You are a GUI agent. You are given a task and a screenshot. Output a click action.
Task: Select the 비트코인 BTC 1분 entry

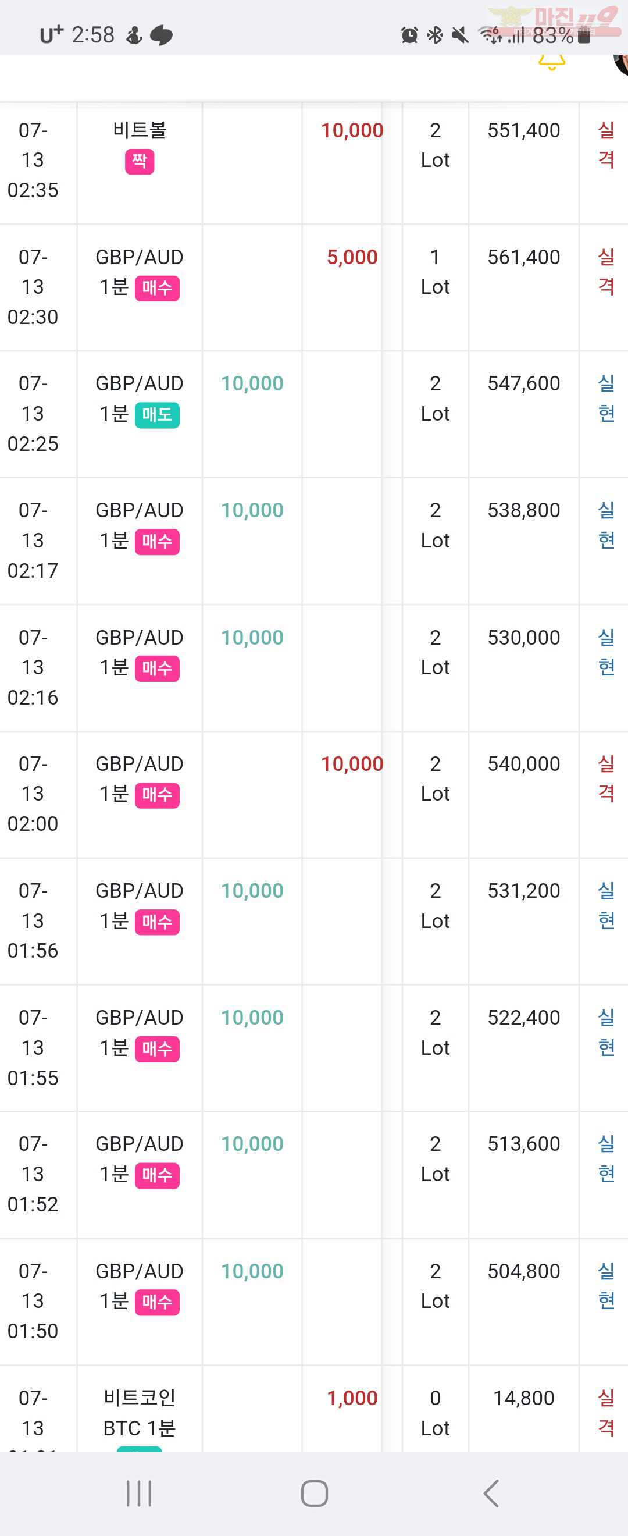(140, 1413)
